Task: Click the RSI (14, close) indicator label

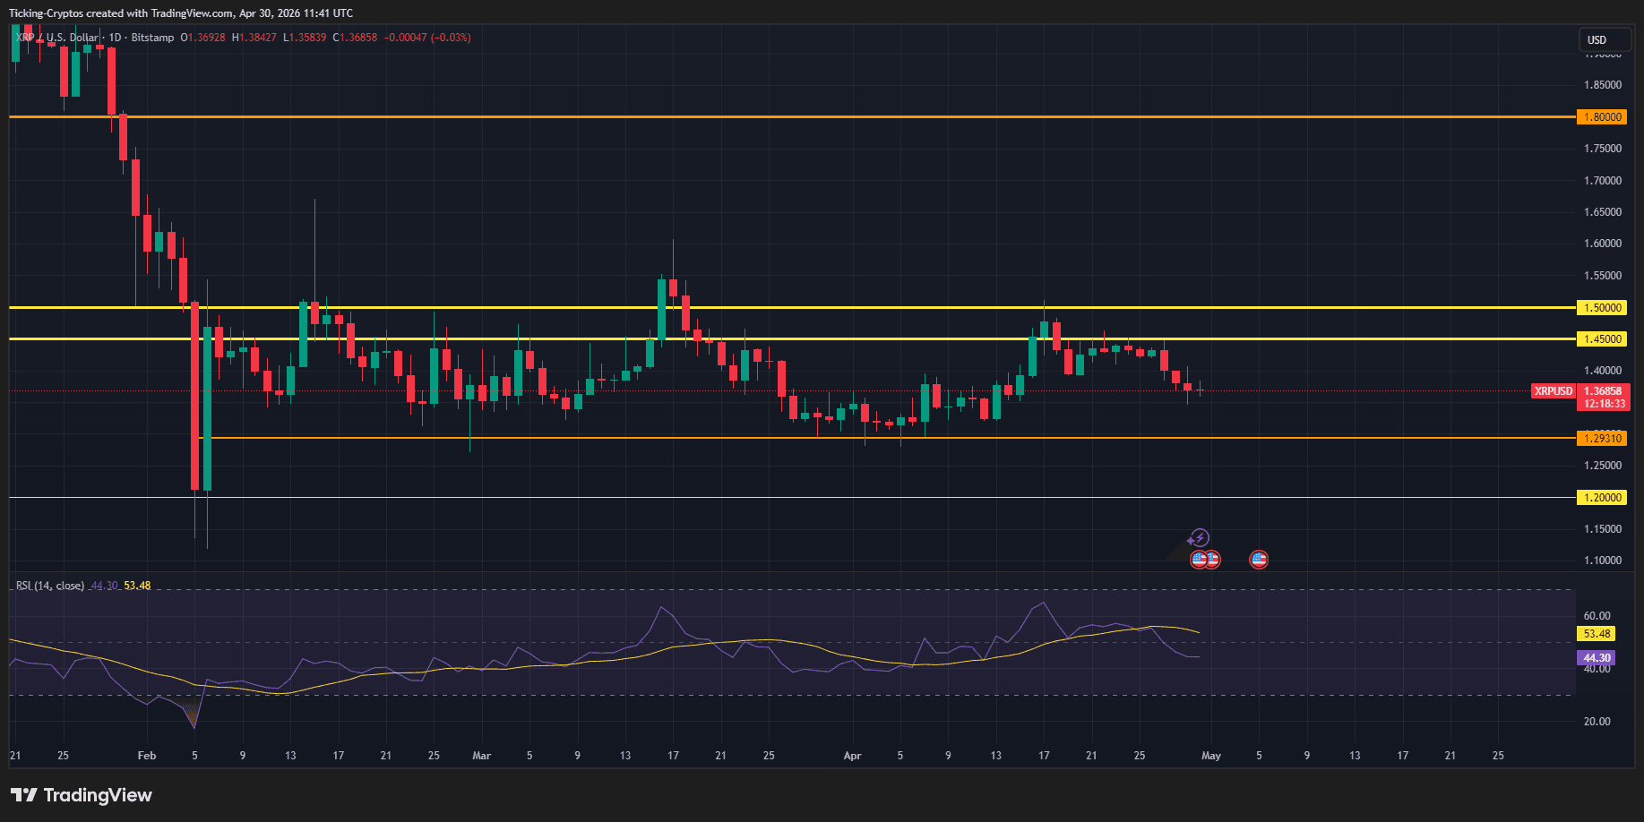Action: 50,586
